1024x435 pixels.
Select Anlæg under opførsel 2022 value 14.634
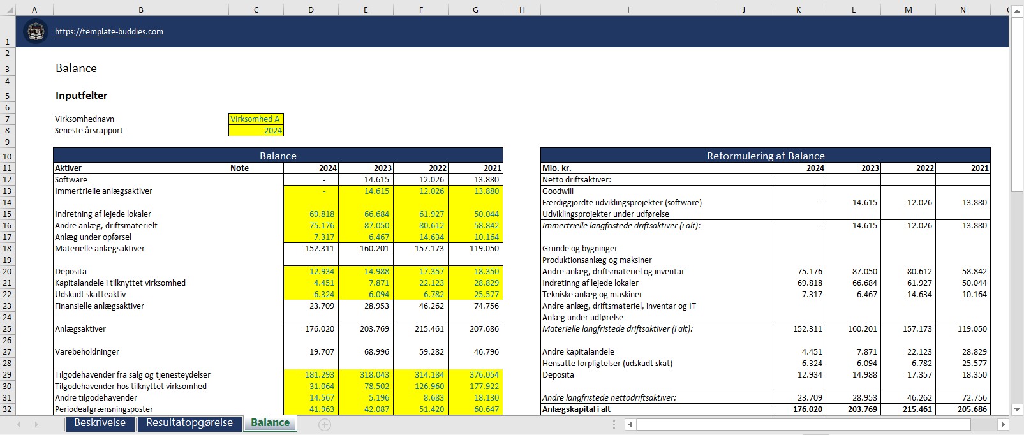click(420, 237)
